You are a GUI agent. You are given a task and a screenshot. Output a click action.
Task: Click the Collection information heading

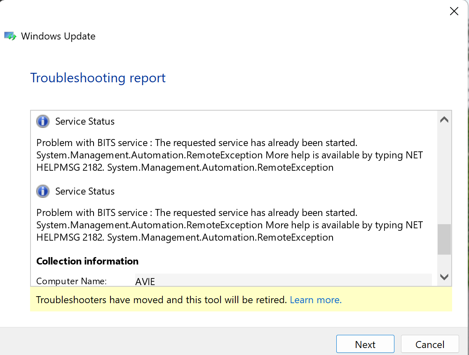(x=87, y=261)
